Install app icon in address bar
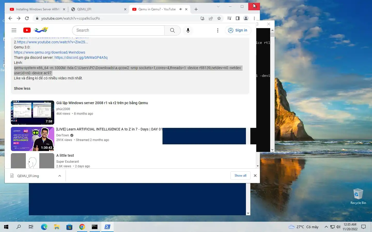 (x=203, y=18)
